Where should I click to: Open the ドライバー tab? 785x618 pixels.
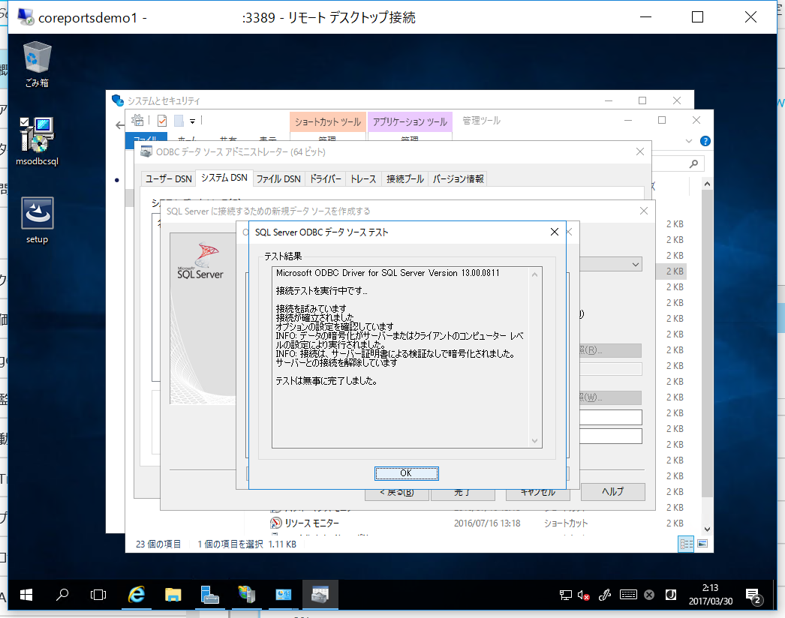[326, 178]
